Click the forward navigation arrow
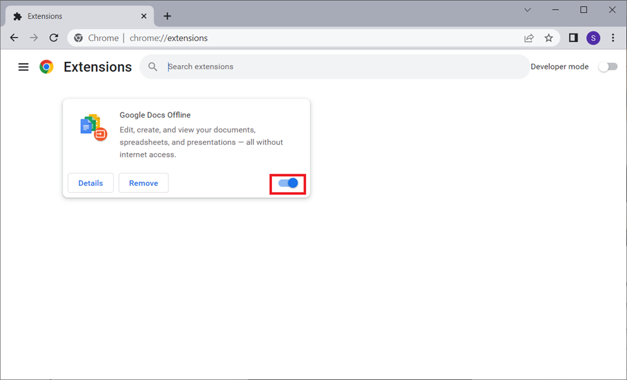 34,38
